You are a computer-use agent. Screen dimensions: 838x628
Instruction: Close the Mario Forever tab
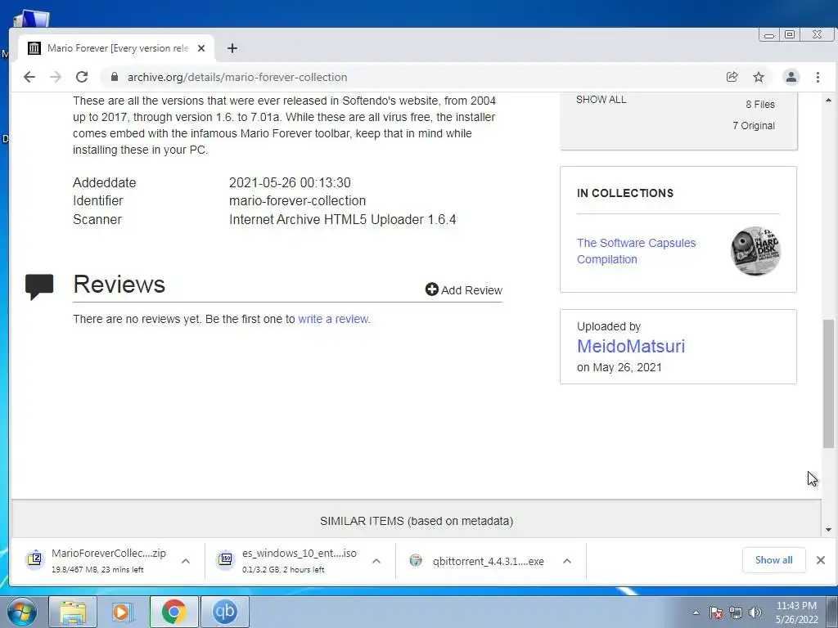pyautogui.click(x=201, y=48)
